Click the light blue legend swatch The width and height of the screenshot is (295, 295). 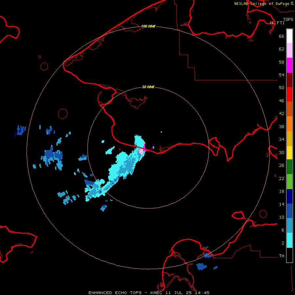pos(289,226)
